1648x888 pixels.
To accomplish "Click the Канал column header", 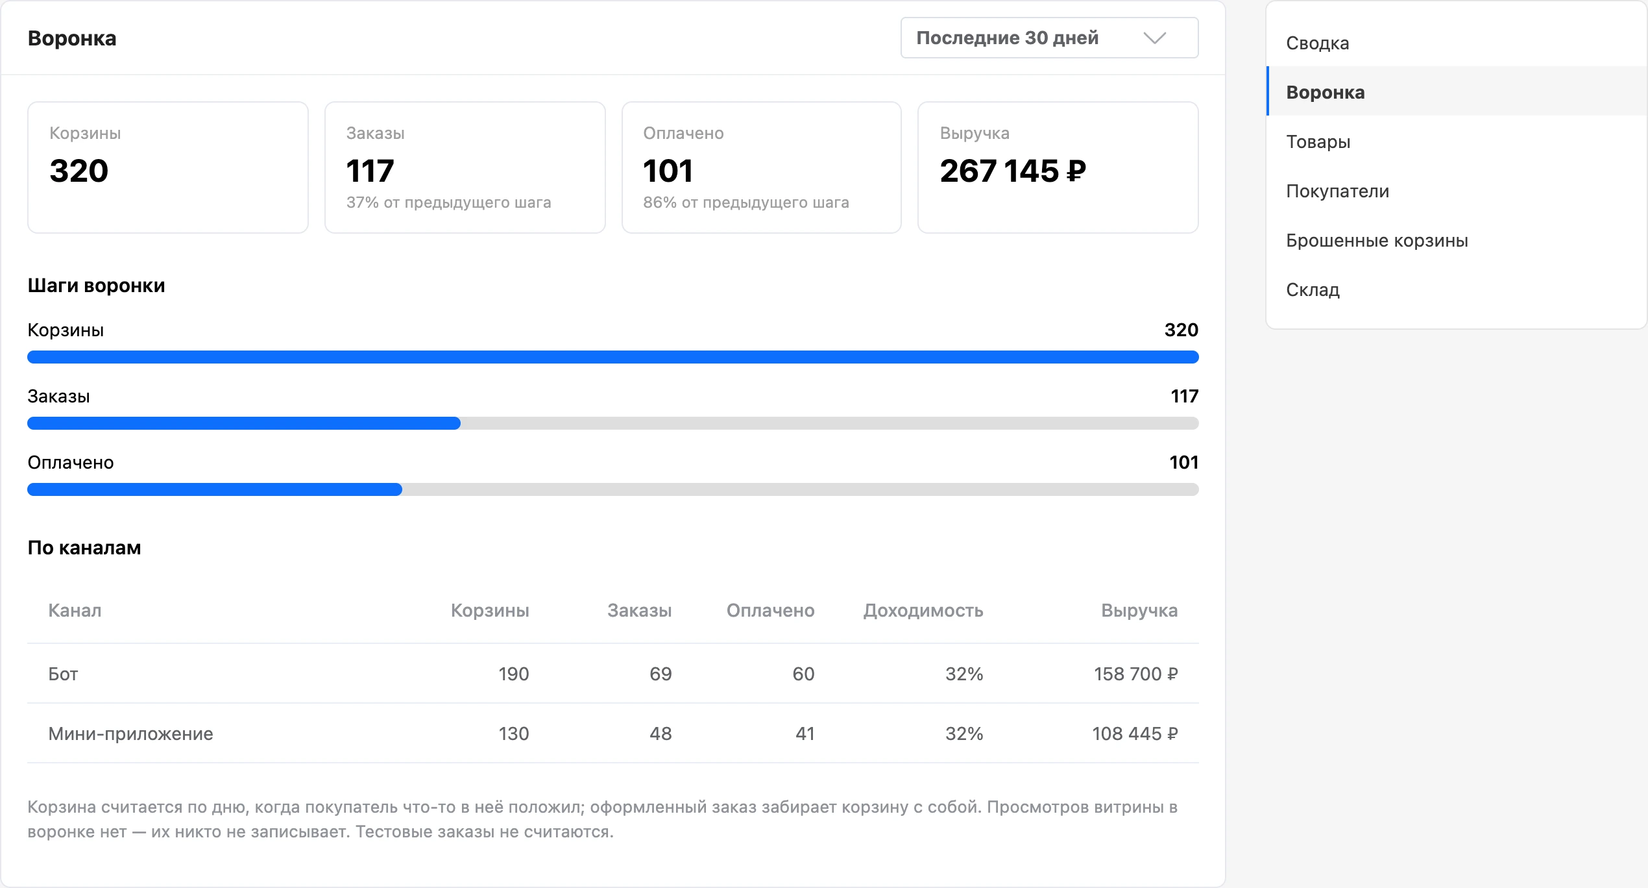I will (x=75, y=610).
